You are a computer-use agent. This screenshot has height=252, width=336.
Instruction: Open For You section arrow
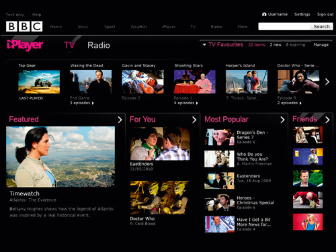coord(194,120)
